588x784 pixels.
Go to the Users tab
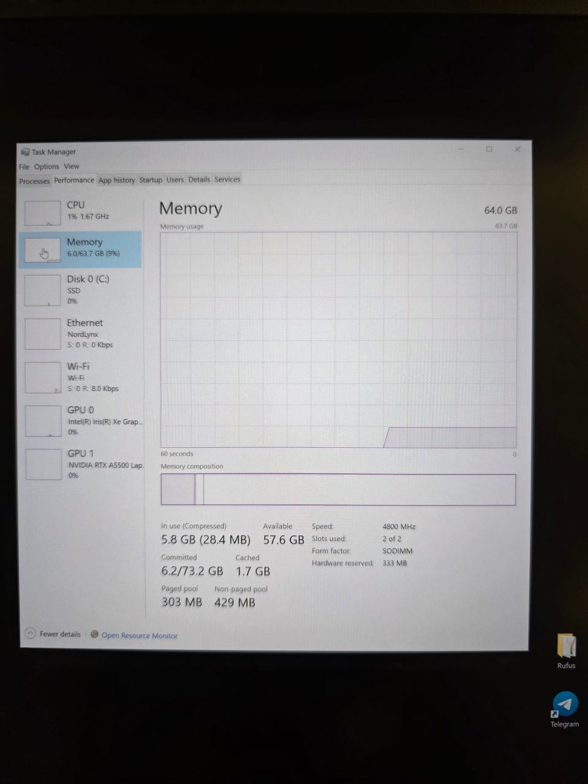[x=175, y=179]
